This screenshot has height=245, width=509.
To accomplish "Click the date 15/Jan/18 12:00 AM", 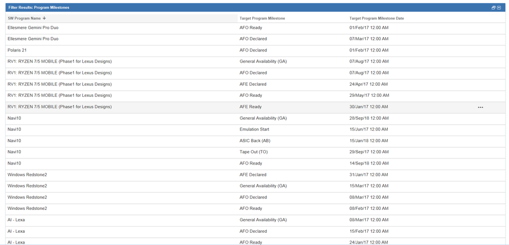I will point(368,141).
